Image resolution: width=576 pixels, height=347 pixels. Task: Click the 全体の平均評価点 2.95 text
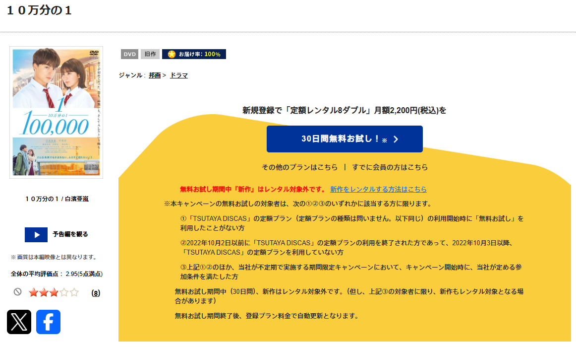click(x=57, y=274)
